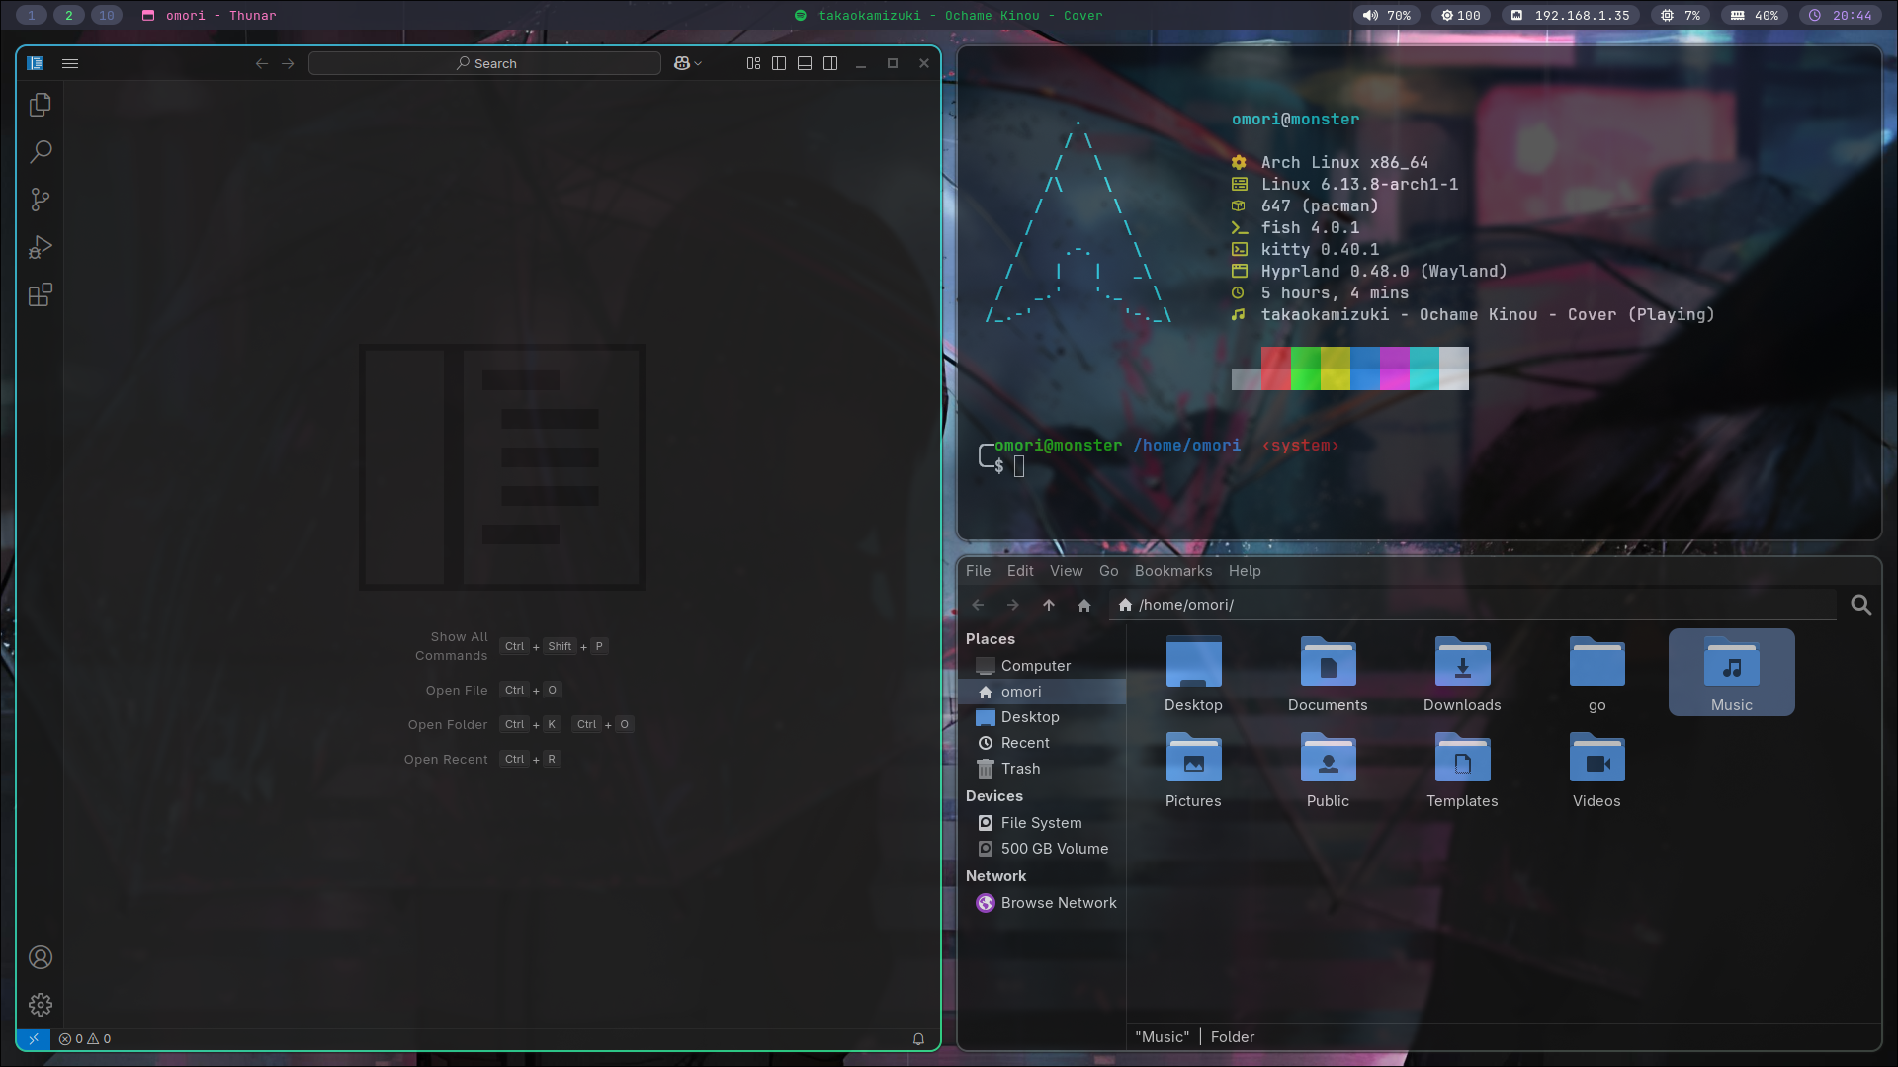
Task: Open the Customize Layout control
Action: point(753,63)
